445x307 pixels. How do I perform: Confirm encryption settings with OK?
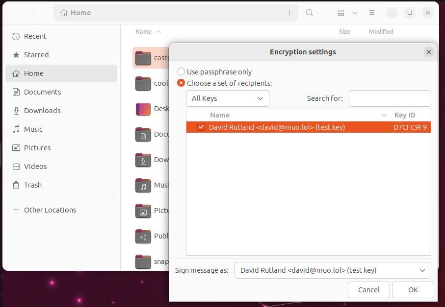413,289
